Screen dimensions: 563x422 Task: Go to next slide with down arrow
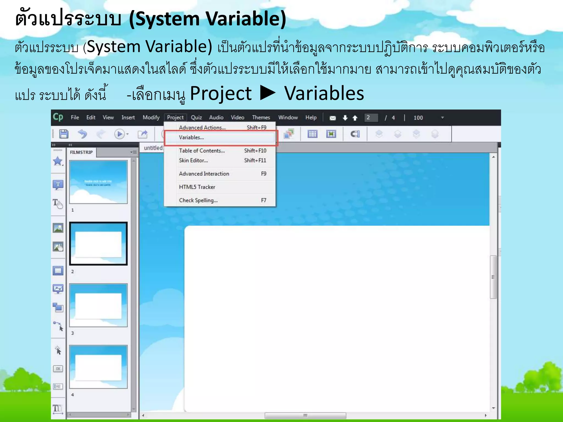click(345, 118)
